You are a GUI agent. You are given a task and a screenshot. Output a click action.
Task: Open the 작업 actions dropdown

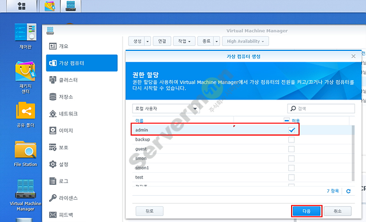184,41
